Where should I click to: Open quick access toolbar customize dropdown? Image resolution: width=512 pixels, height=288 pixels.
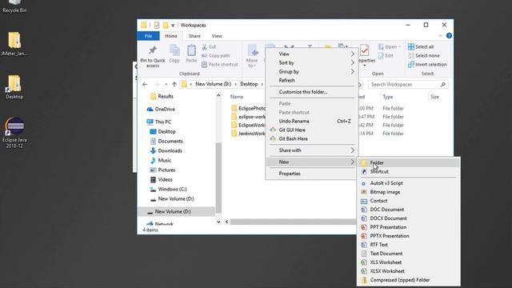tap(173, 26)
